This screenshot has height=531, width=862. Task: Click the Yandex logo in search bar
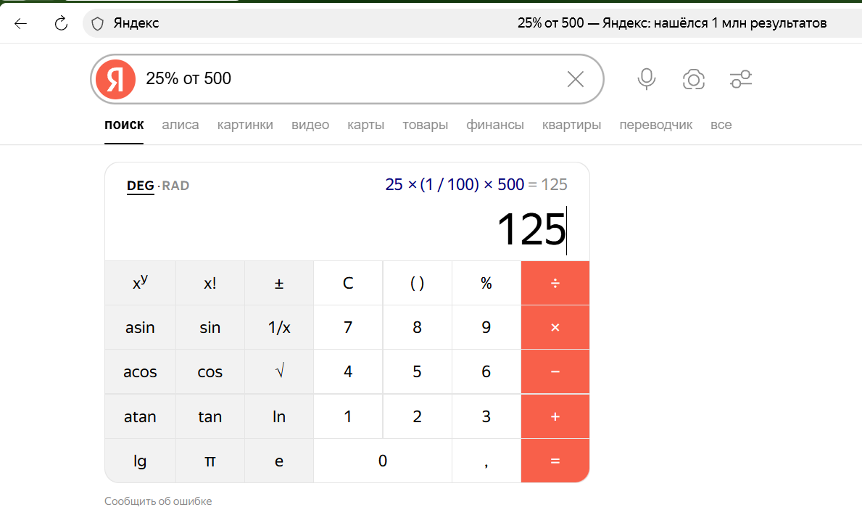[116, 79]
